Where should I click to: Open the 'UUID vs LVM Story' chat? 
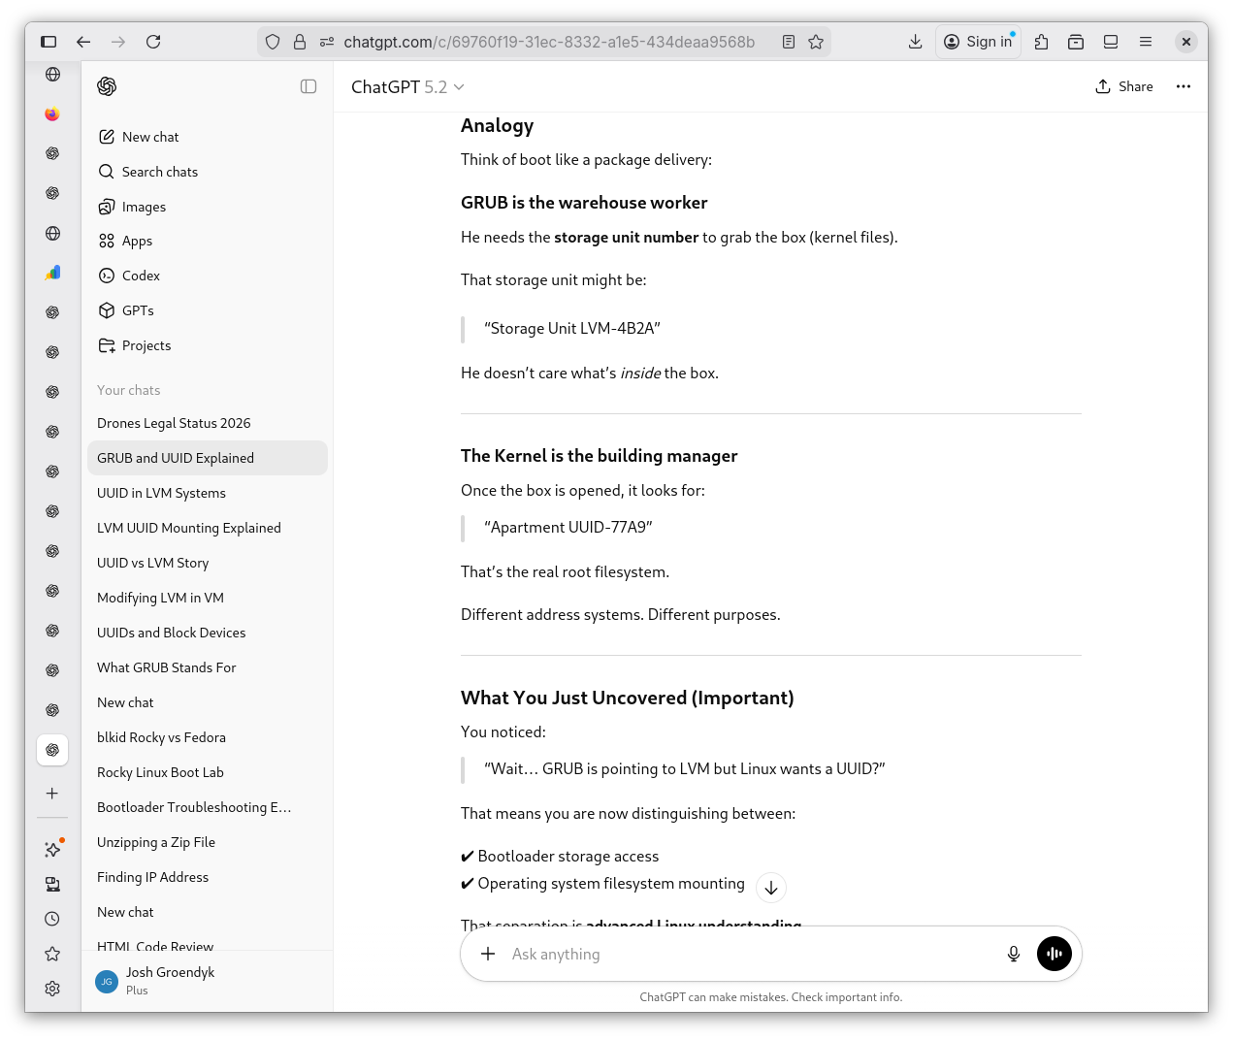(x=152, y=563)
